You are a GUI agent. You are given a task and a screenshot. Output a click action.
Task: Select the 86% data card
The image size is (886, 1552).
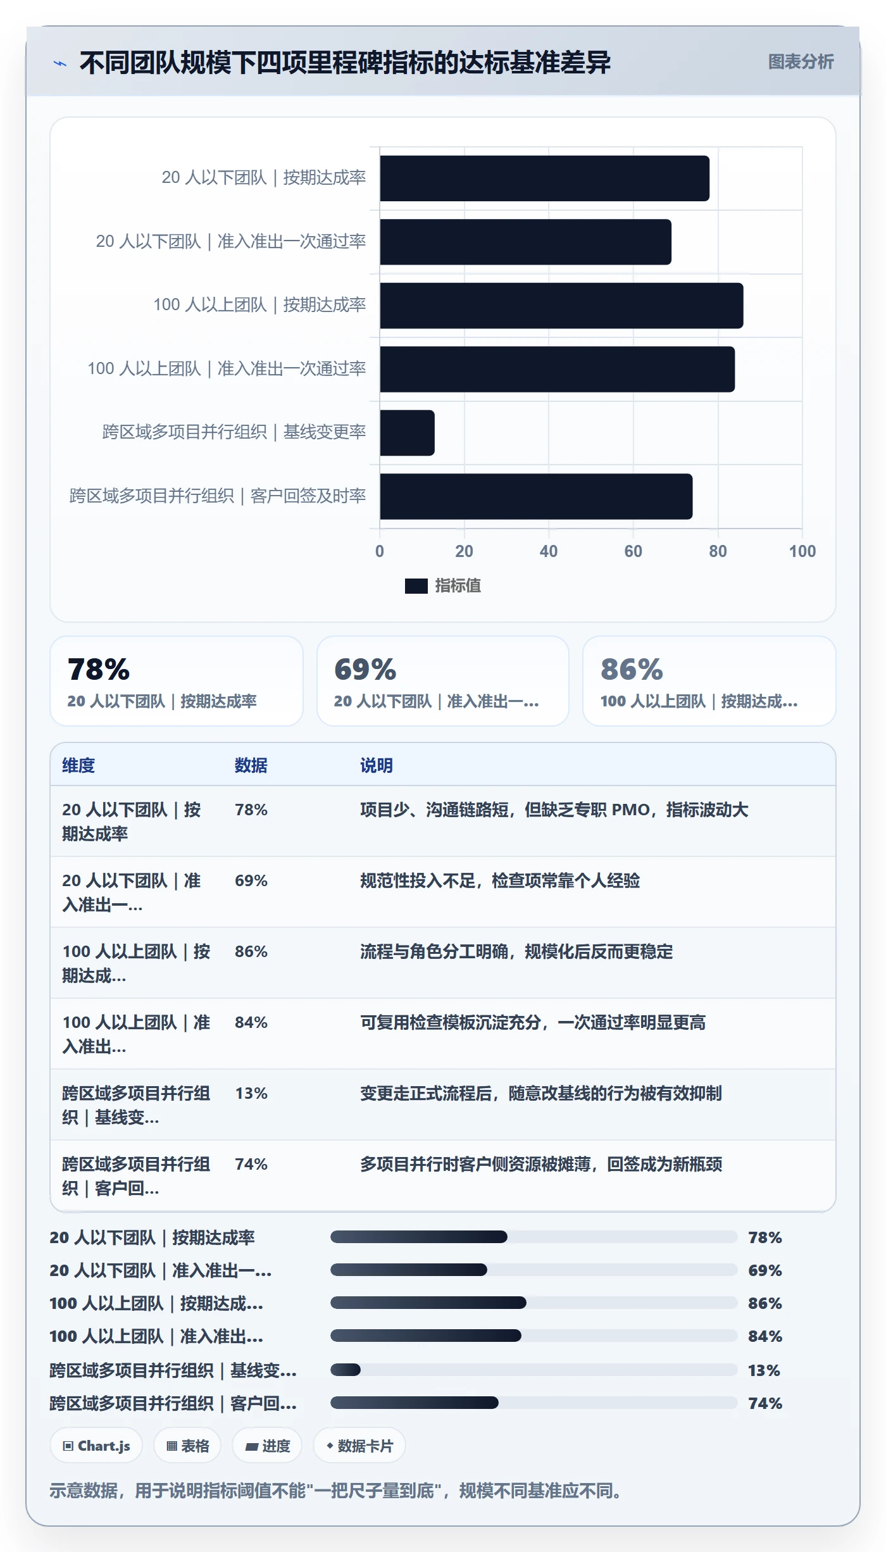709,681
